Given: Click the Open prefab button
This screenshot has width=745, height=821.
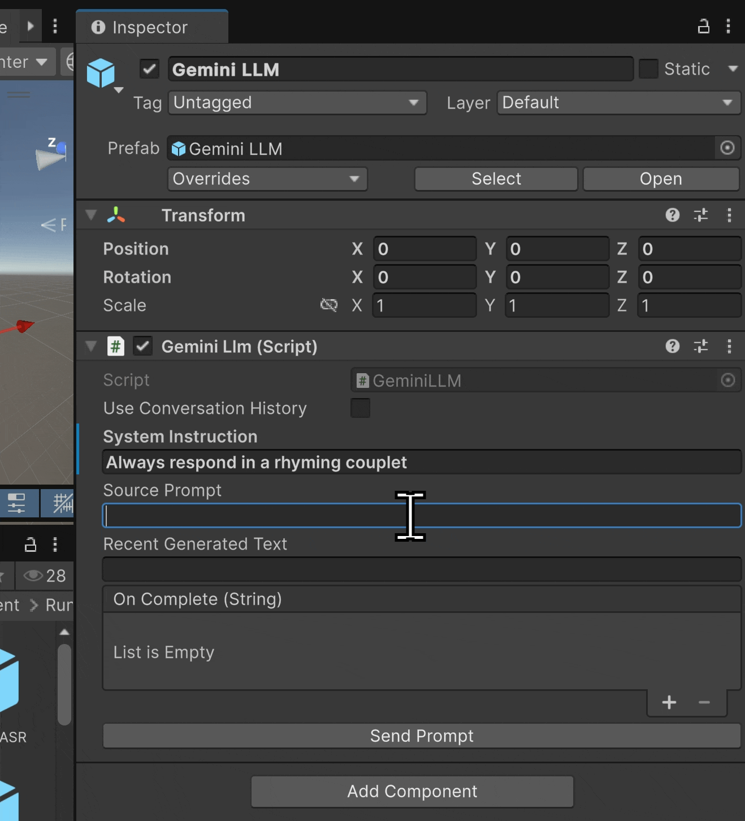Looking at the screenshot, I should 661,179.
